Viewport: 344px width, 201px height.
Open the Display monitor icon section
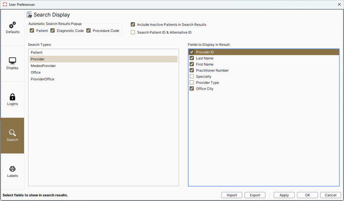pyautogui.click(x=12, y=61)
